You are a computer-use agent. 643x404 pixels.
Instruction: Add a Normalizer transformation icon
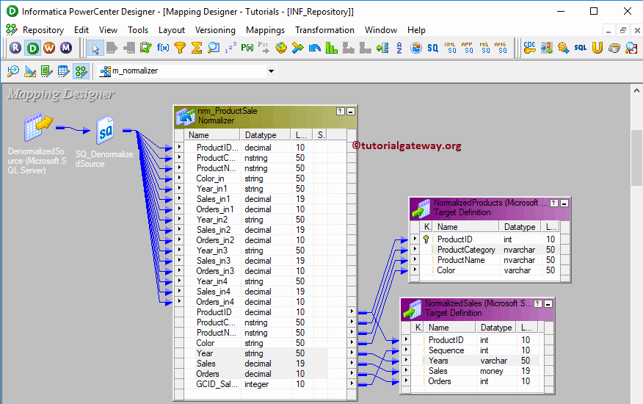pos(315,48)
